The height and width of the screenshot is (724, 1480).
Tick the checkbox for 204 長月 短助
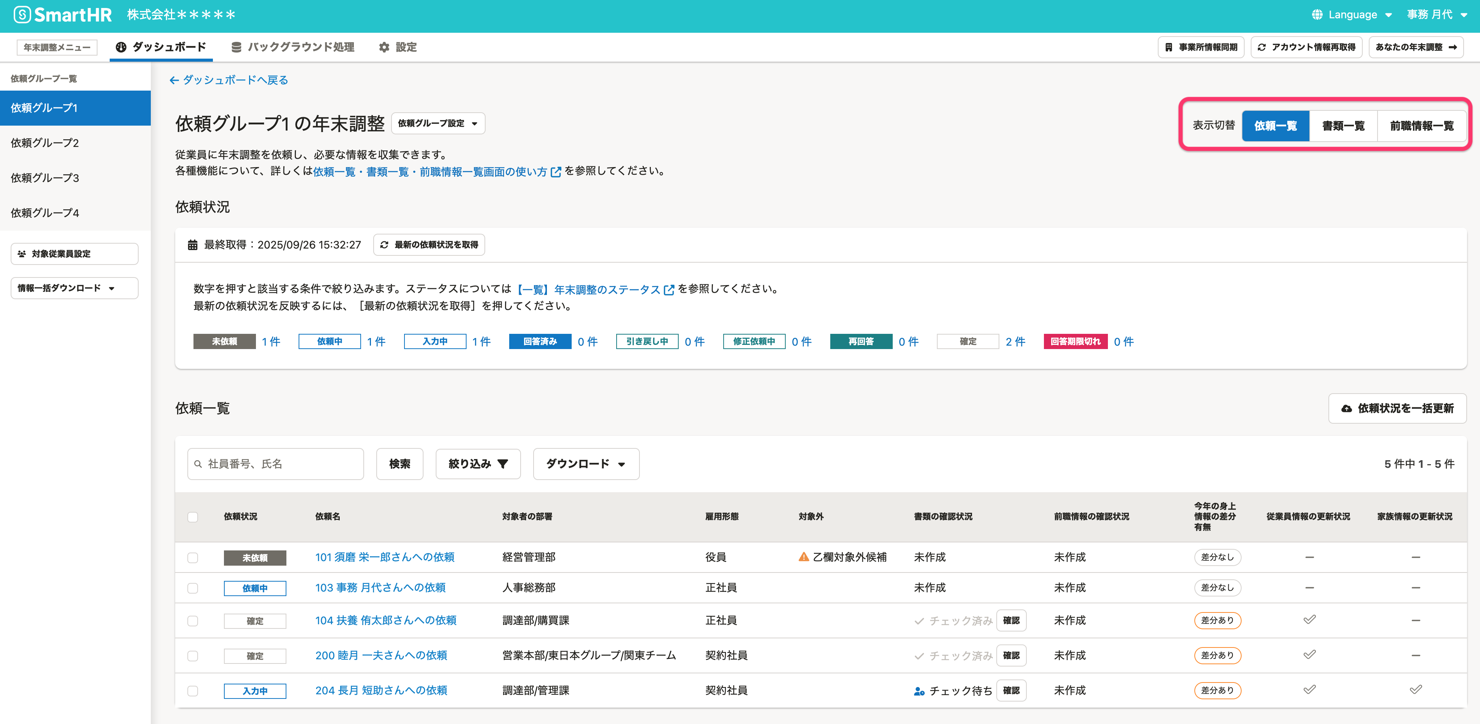click(192, 691)
